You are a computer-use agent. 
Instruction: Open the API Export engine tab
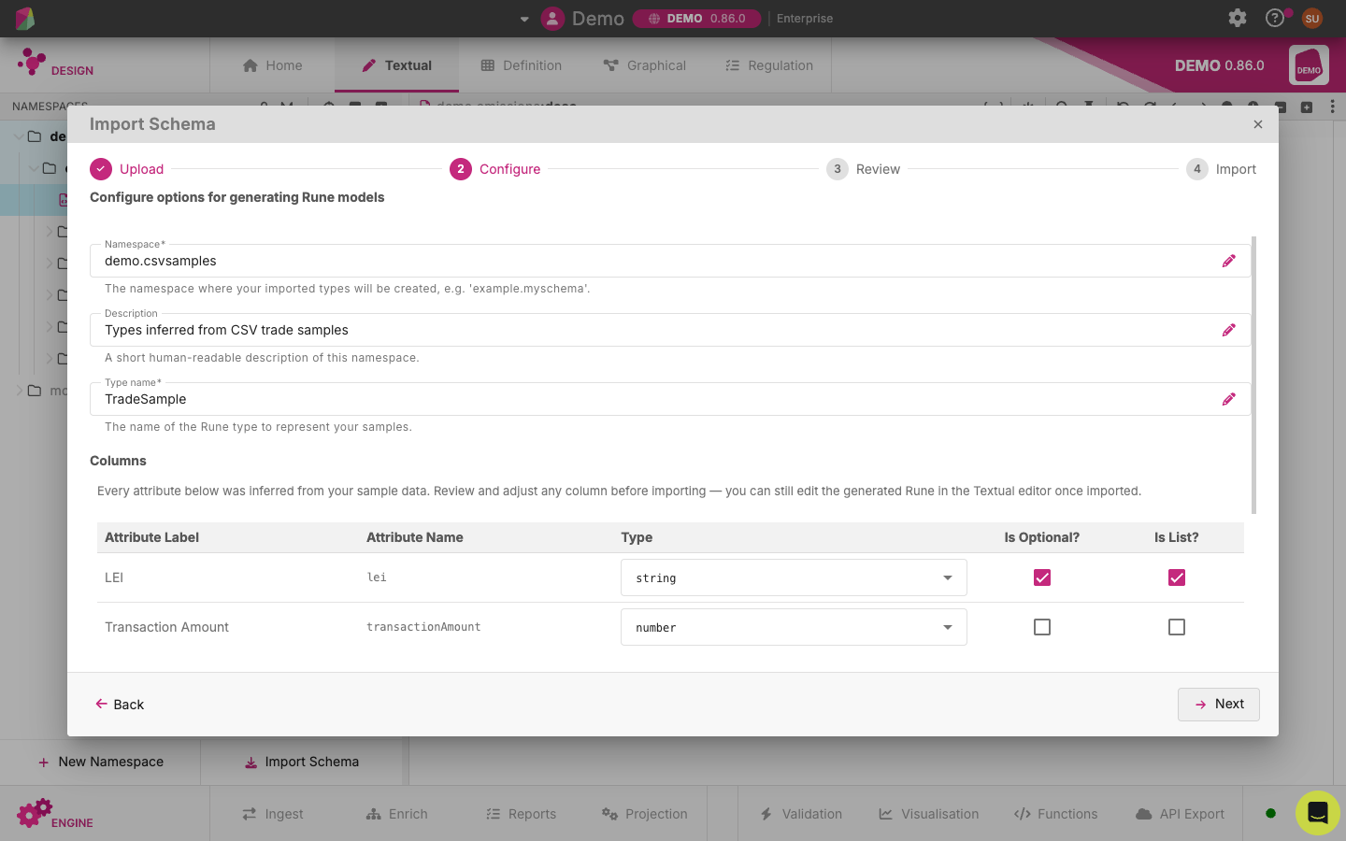coord(1180,814)
